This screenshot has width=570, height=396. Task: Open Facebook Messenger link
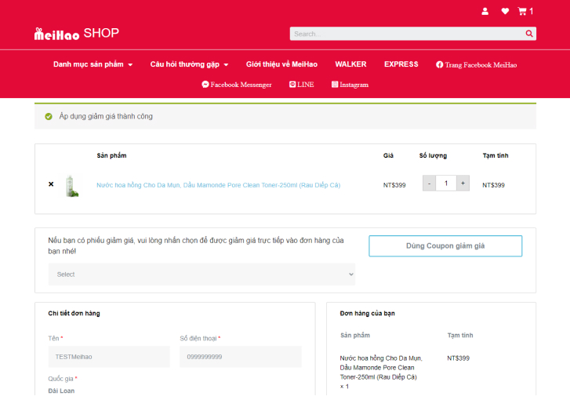pyautogui.click(x=237, y=85)
